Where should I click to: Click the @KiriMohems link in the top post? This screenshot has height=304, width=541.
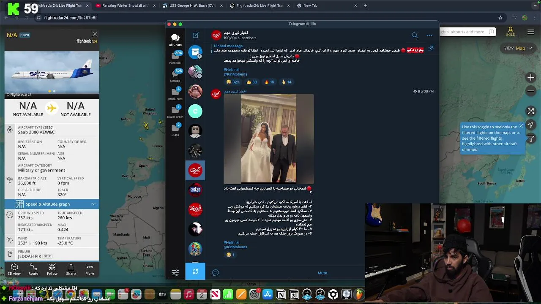[x=235, y=74]
